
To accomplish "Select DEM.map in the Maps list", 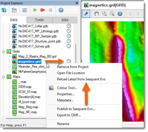I will [x=25, y=87].
